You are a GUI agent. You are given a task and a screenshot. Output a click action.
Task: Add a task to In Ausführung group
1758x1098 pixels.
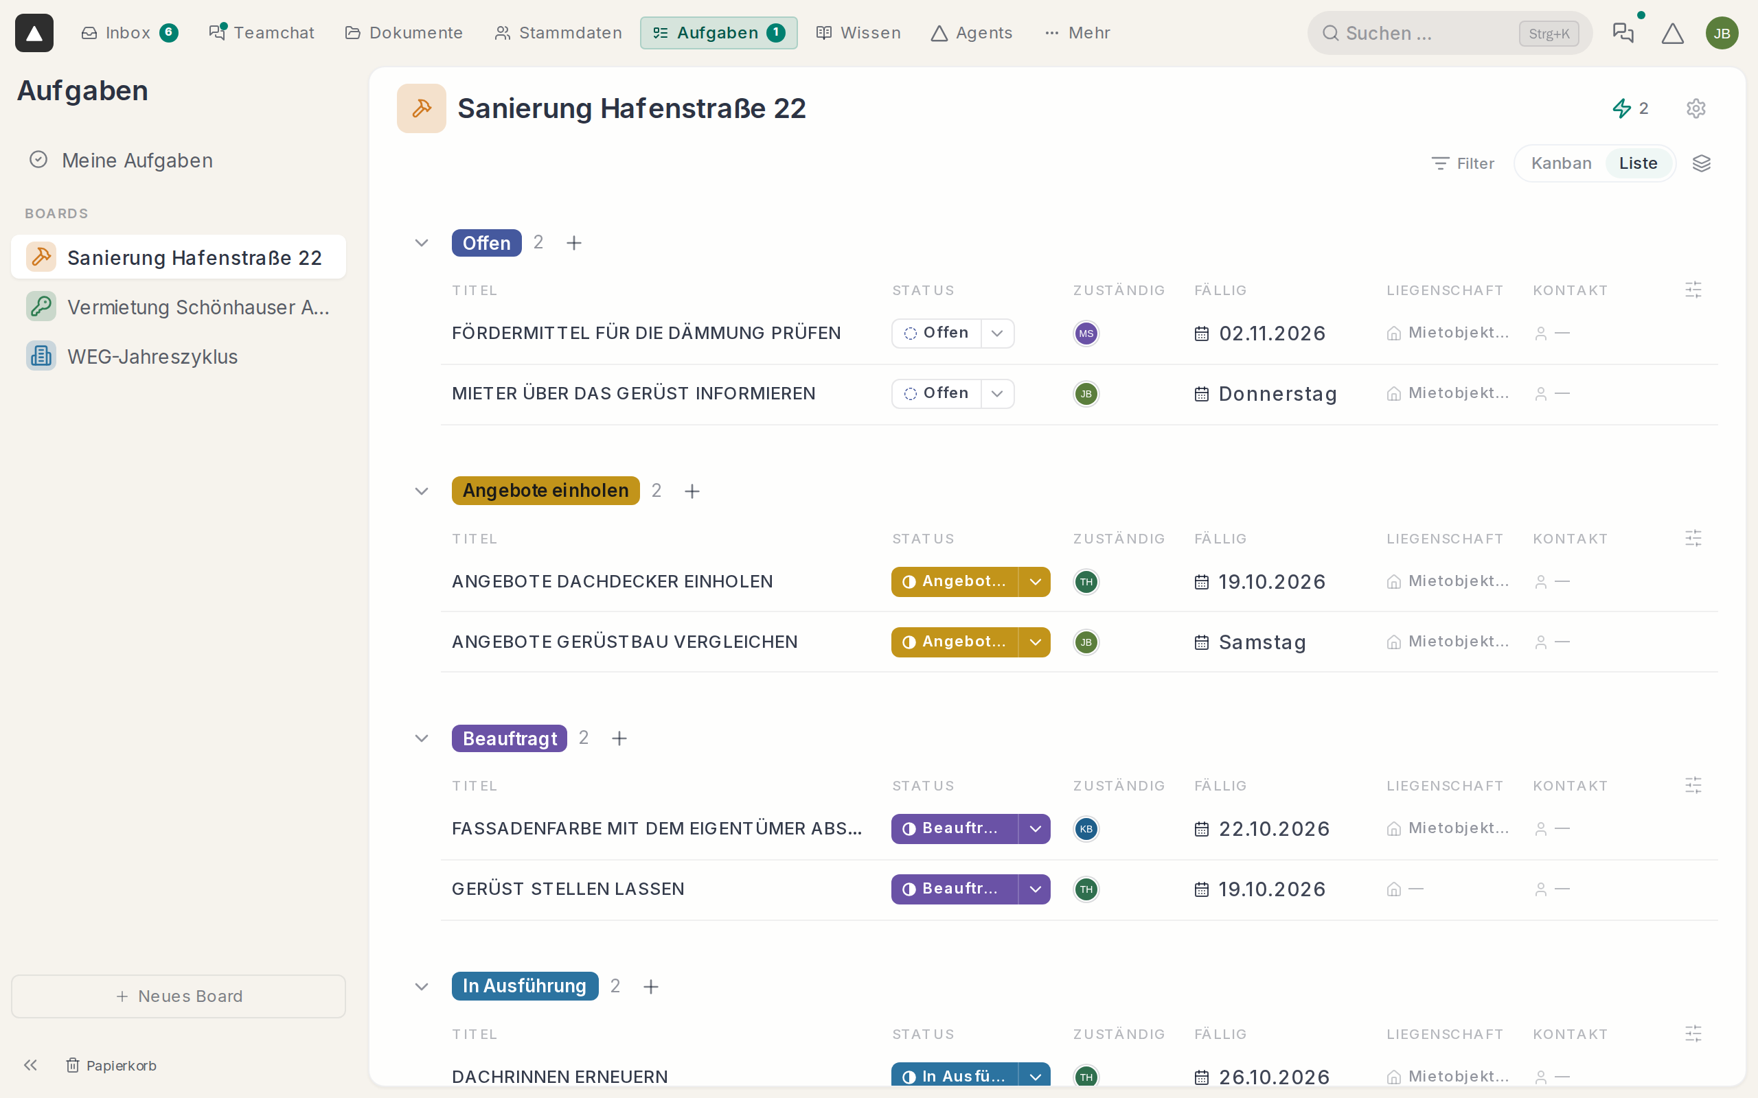651,986
